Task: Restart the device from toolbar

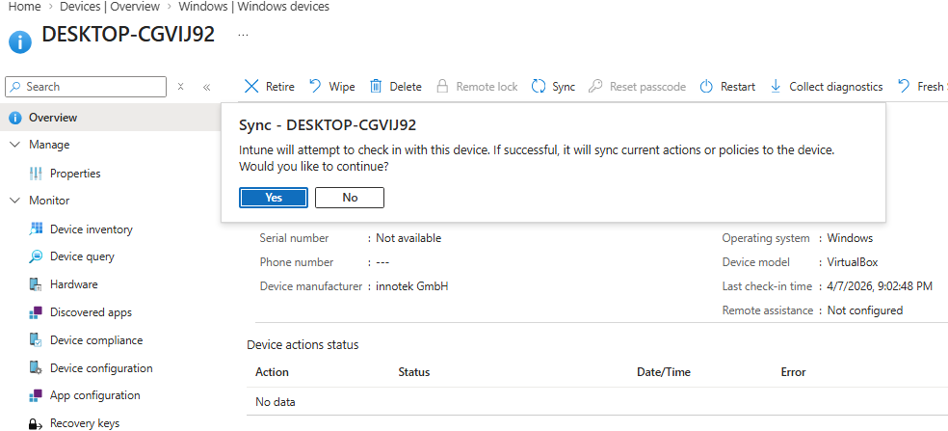Action: (x=727, y=87)
